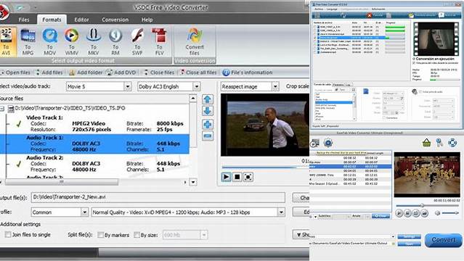Choose the To MKV output format
The height and width of the screenshot is (261, 464).
click(94, 41)
